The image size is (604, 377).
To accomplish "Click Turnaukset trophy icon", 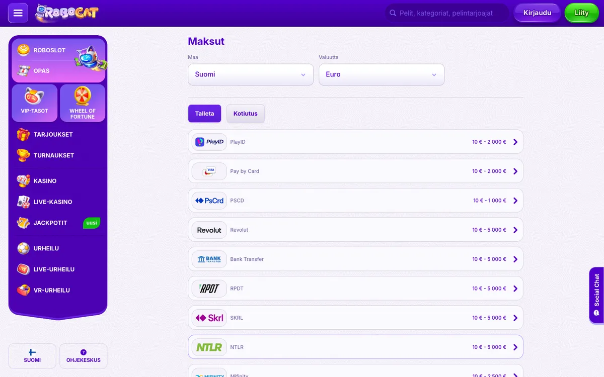I will point(23,155).
